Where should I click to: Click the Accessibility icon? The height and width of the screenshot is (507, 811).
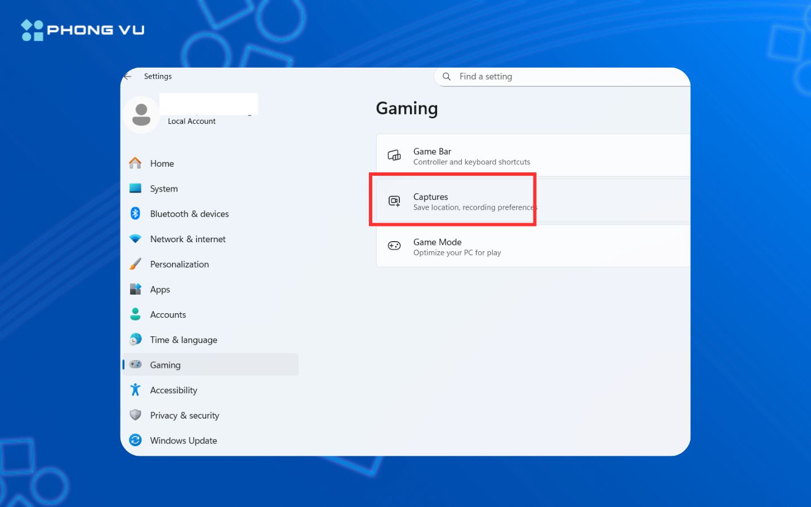136,389
